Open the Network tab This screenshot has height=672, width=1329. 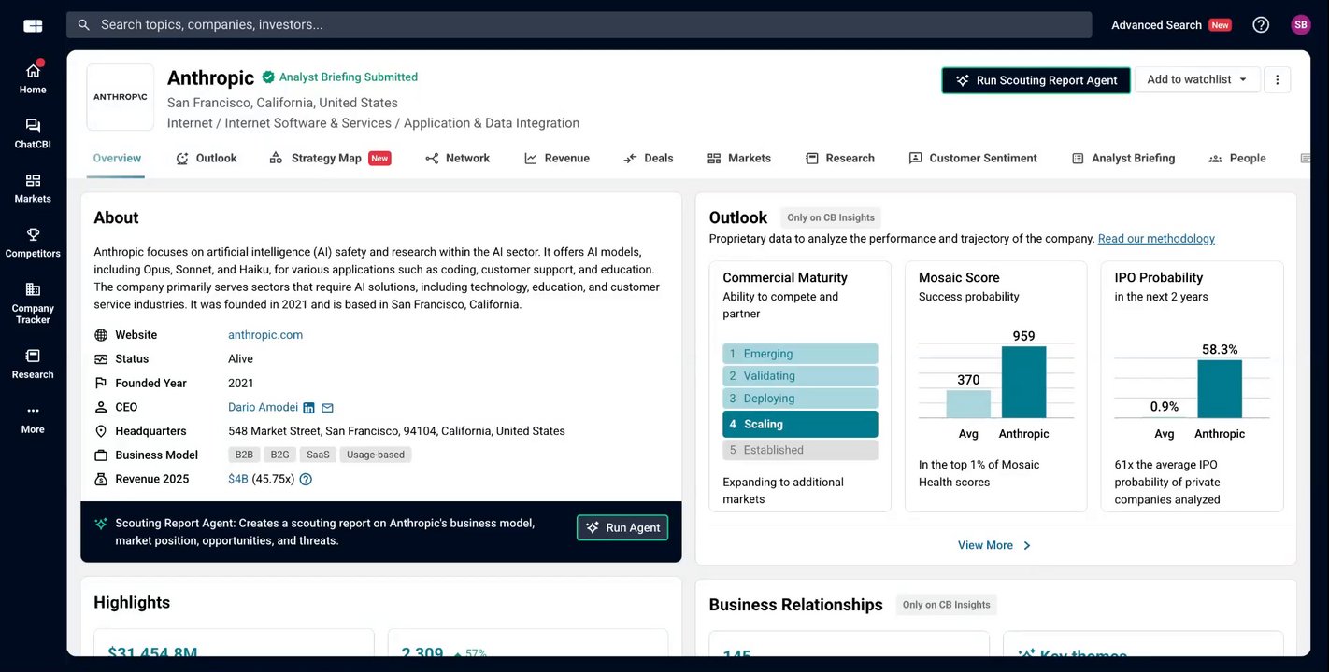pyautogui.click(x=458, y=159)
